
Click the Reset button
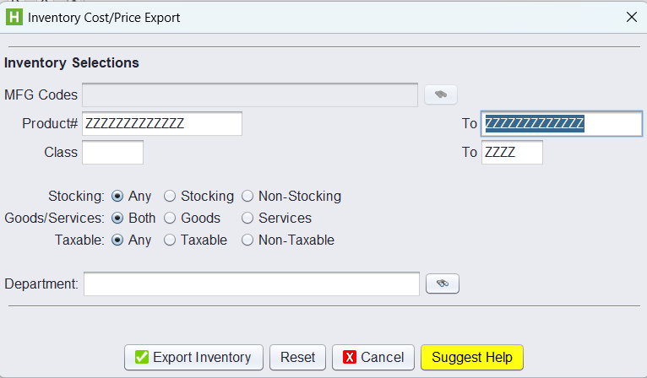[297, 357]
